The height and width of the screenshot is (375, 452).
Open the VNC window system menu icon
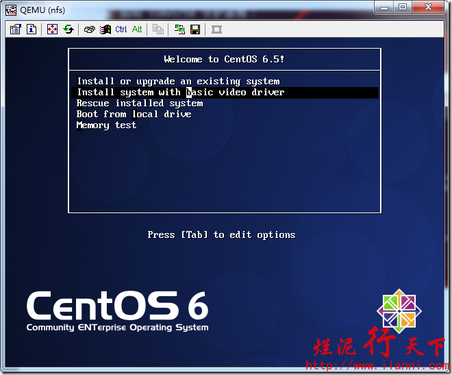pos(11,8)
